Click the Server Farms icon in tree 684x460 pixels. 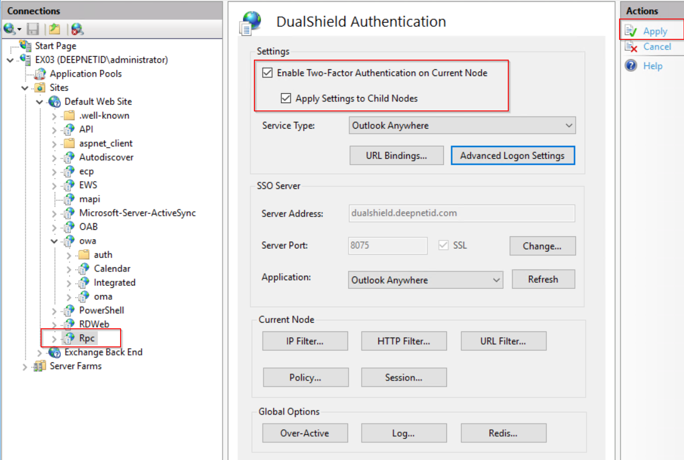(40, 366)
